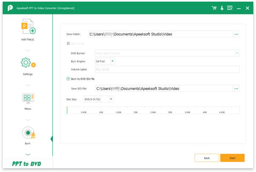Click the register key icon

click(222, 8)
